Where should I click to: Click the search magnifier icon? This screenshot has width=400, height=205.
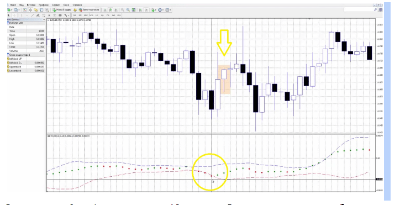(376, 10)
